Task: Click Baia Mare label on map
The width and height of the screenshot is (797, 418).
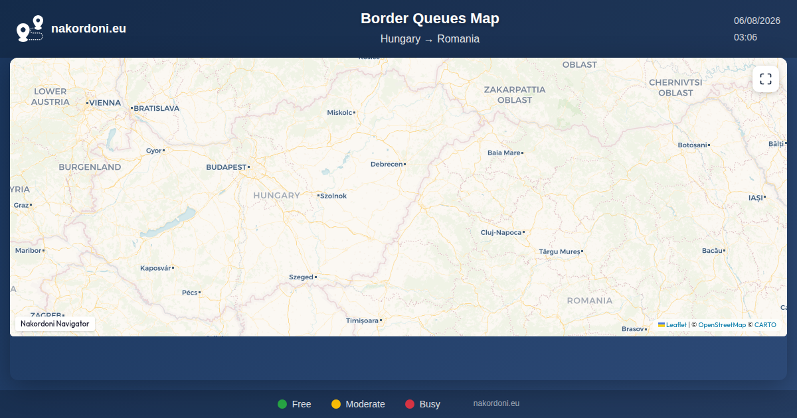Action: point(505,153)
